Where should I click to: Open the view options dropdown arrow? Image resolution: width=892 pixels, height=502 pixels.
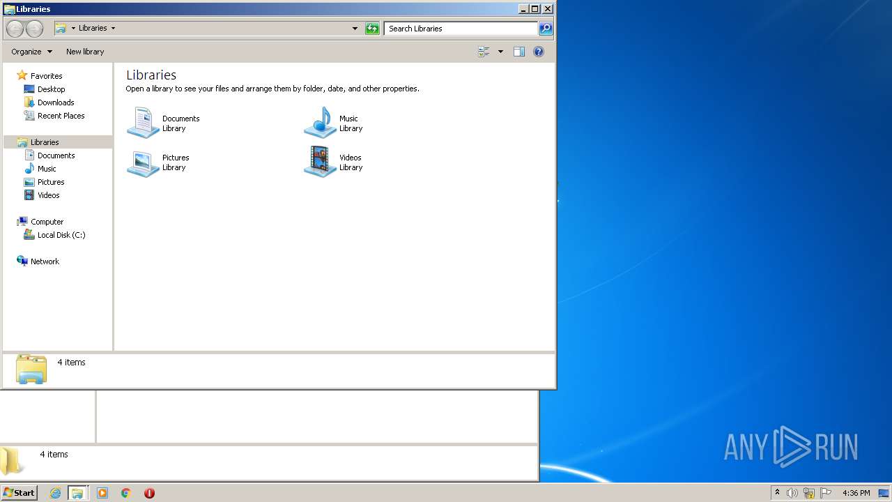coord(500,52)
